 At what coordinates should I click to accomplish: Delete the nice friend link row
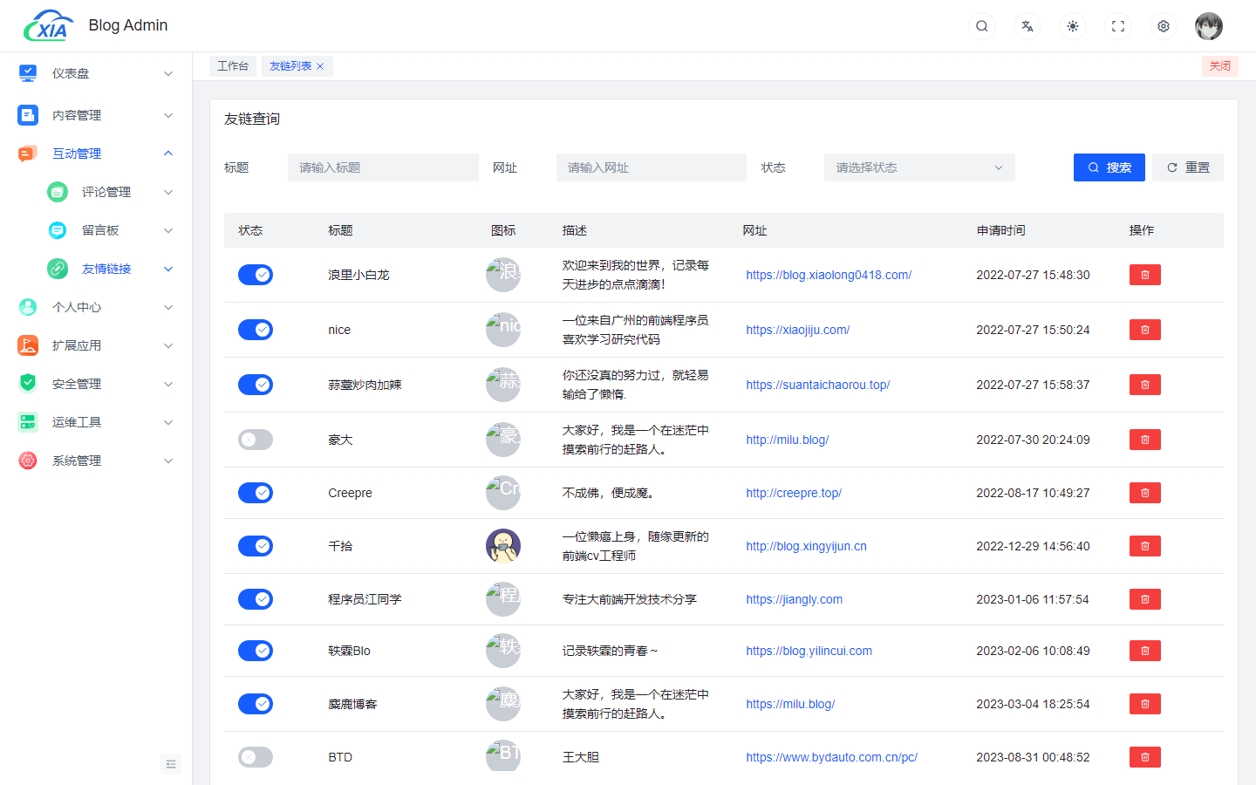coord(1145,330)
